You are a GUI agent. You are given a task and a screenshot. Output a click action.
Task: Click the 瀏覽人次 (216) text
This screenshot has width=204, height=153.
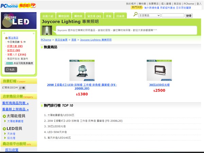(17, 55)
